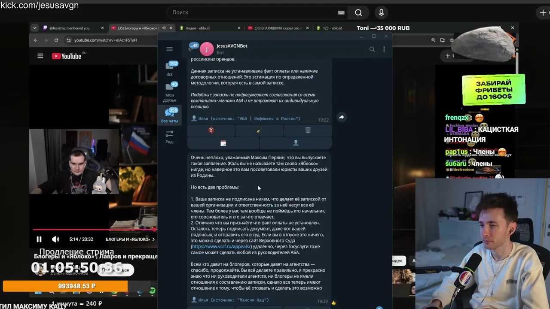Click the broom bot button

(259, 130)
